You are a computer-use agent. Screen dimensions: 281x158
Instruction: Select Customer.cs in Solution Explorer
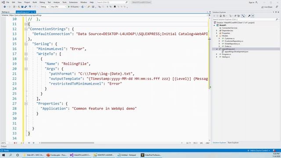[230, 39]
